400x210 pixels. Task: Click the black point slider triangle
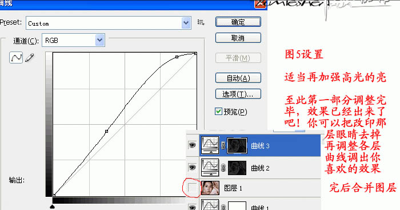53,206
